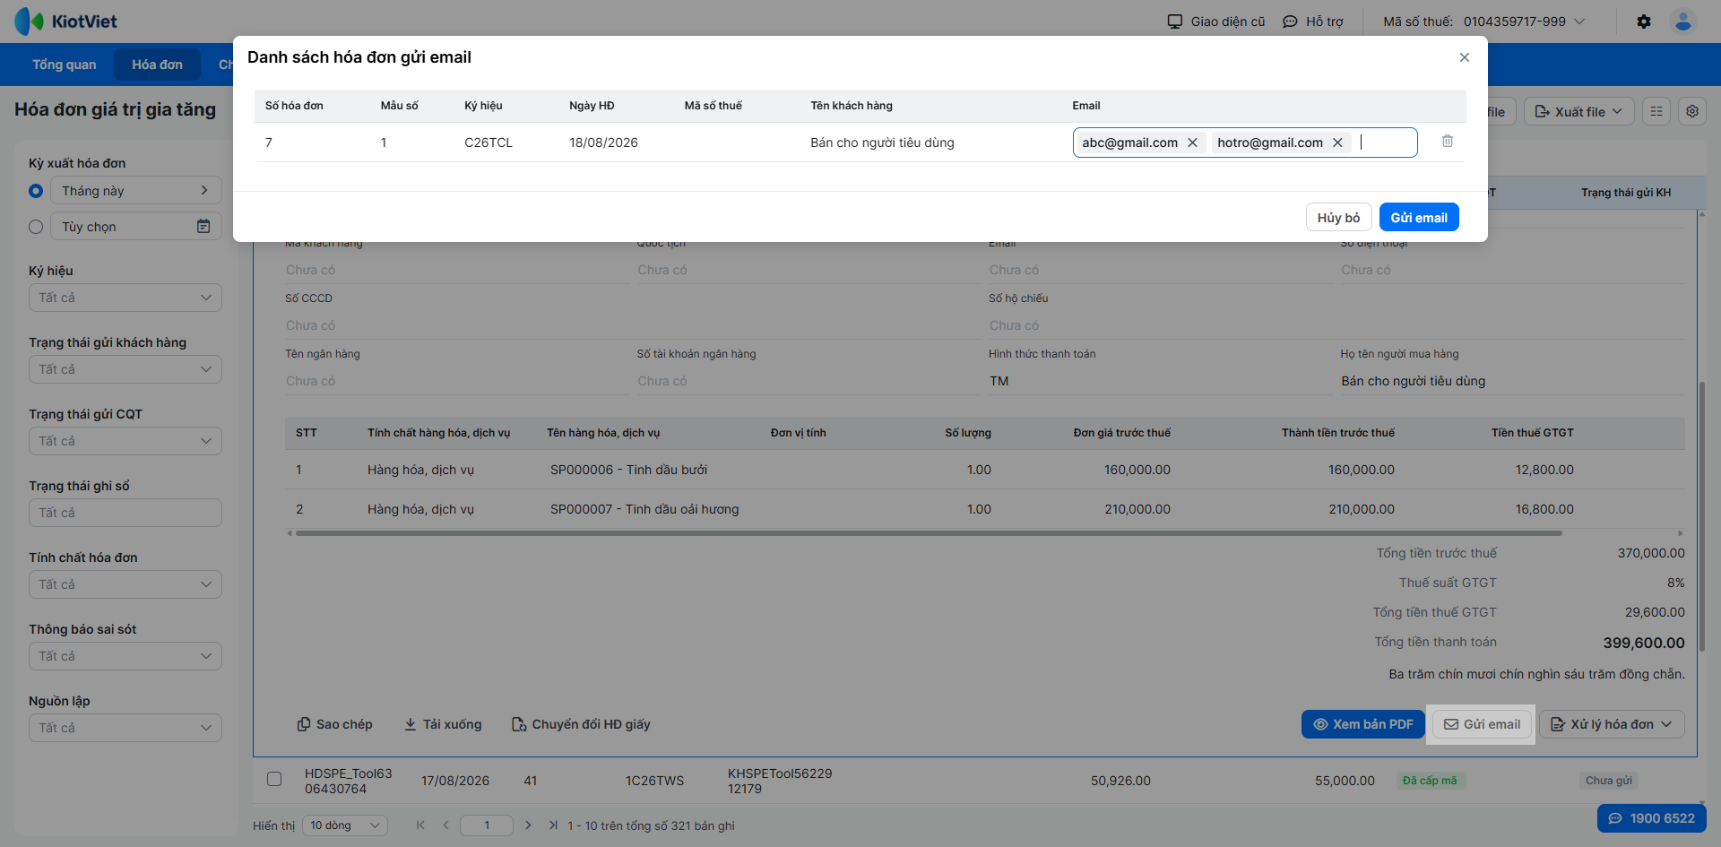Click Sao chép to copy invoice

point(334,724)
